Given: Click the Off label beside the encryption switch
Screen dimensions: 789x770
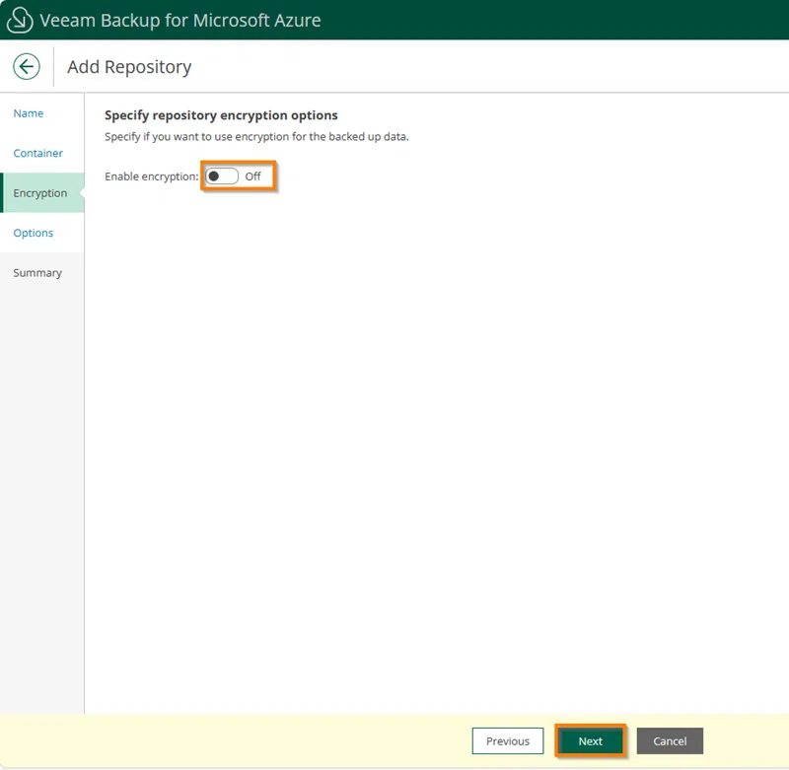Looking at the screenshot, I should (x=253, y=176).
